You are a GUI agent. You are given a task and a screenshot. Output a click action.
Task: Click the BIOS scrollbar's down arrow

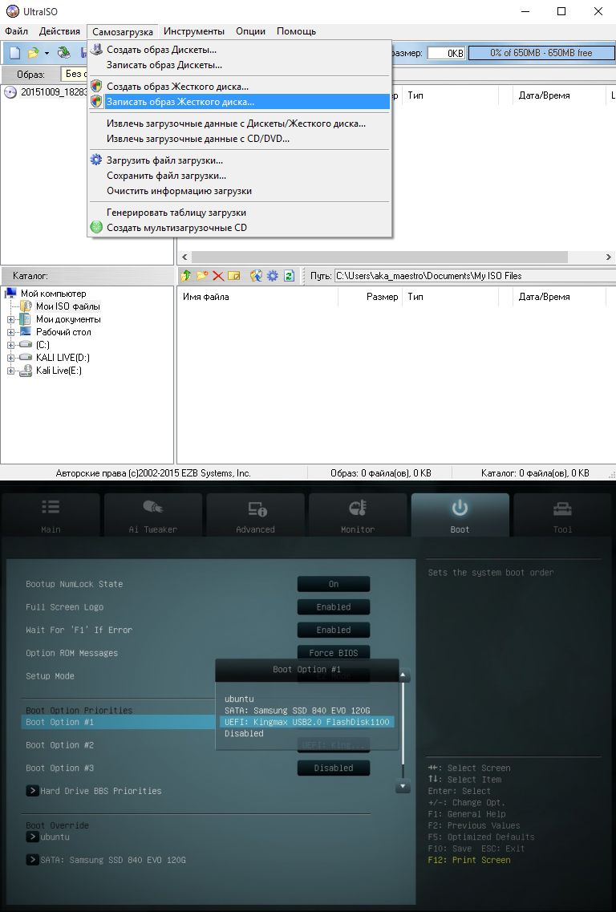403,786
